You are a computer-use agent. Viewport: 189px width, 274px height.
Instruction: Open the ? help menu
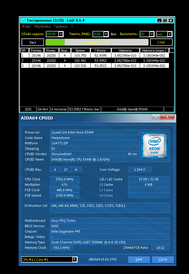[x=72, y=26]
